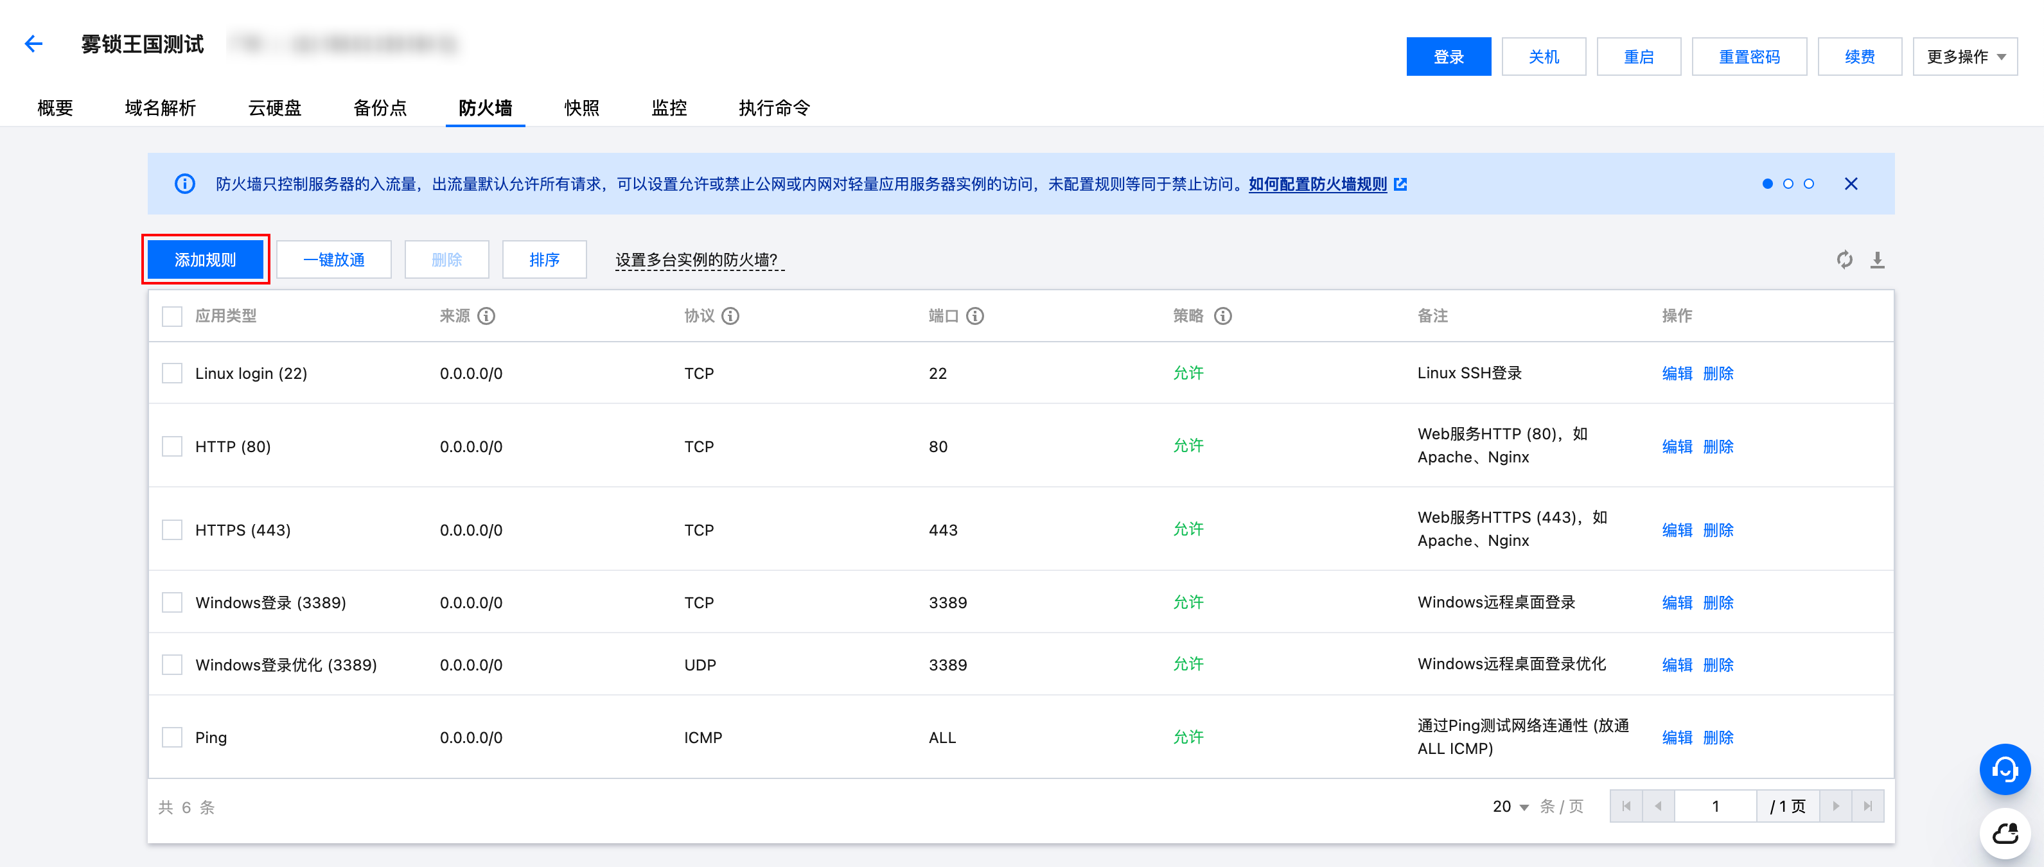Screen dimensions: 2044x867
Task: Open 设置多台实例的防火墙? hint link
Action: pos(699,260)
